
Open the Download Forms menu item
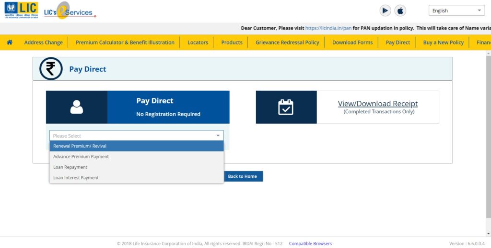(352, 43)
